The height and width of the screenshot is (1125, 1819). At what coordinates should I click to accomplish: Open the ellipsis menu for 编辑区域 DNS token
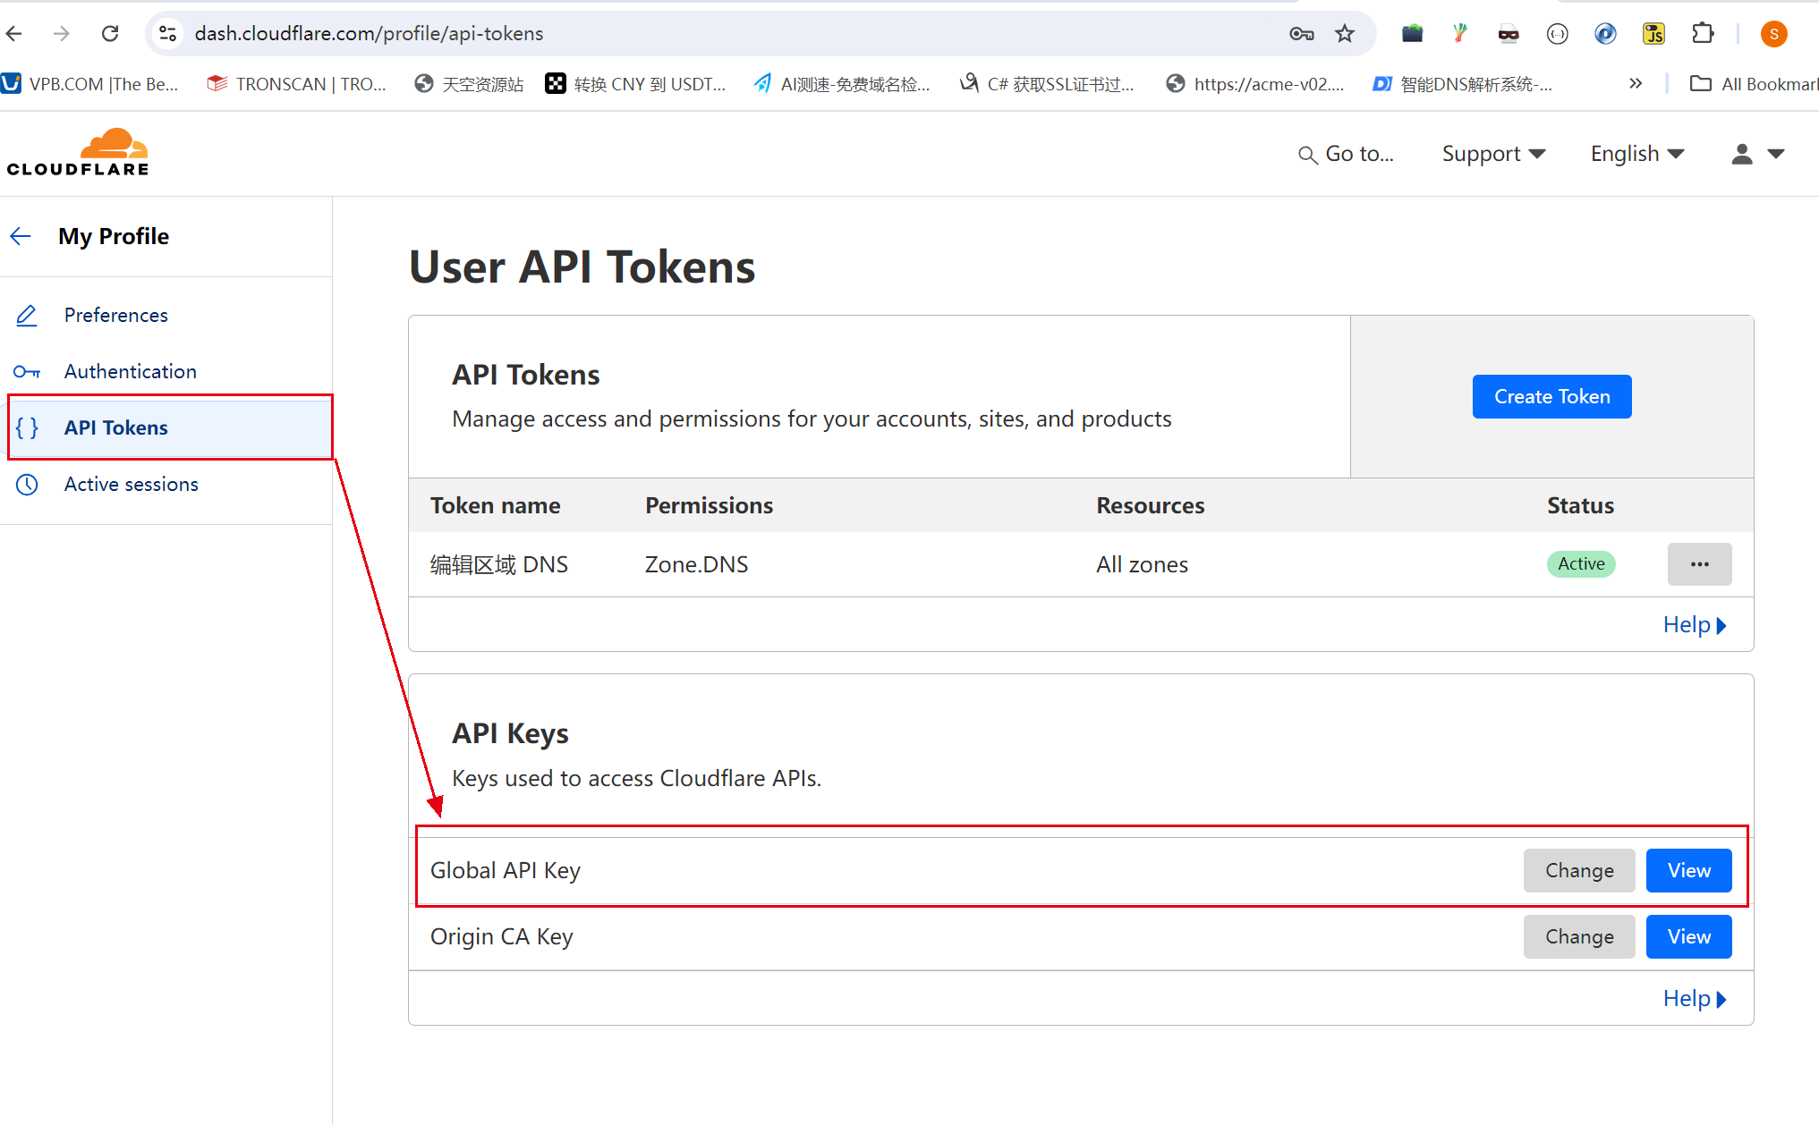(x=1699, y=563)
